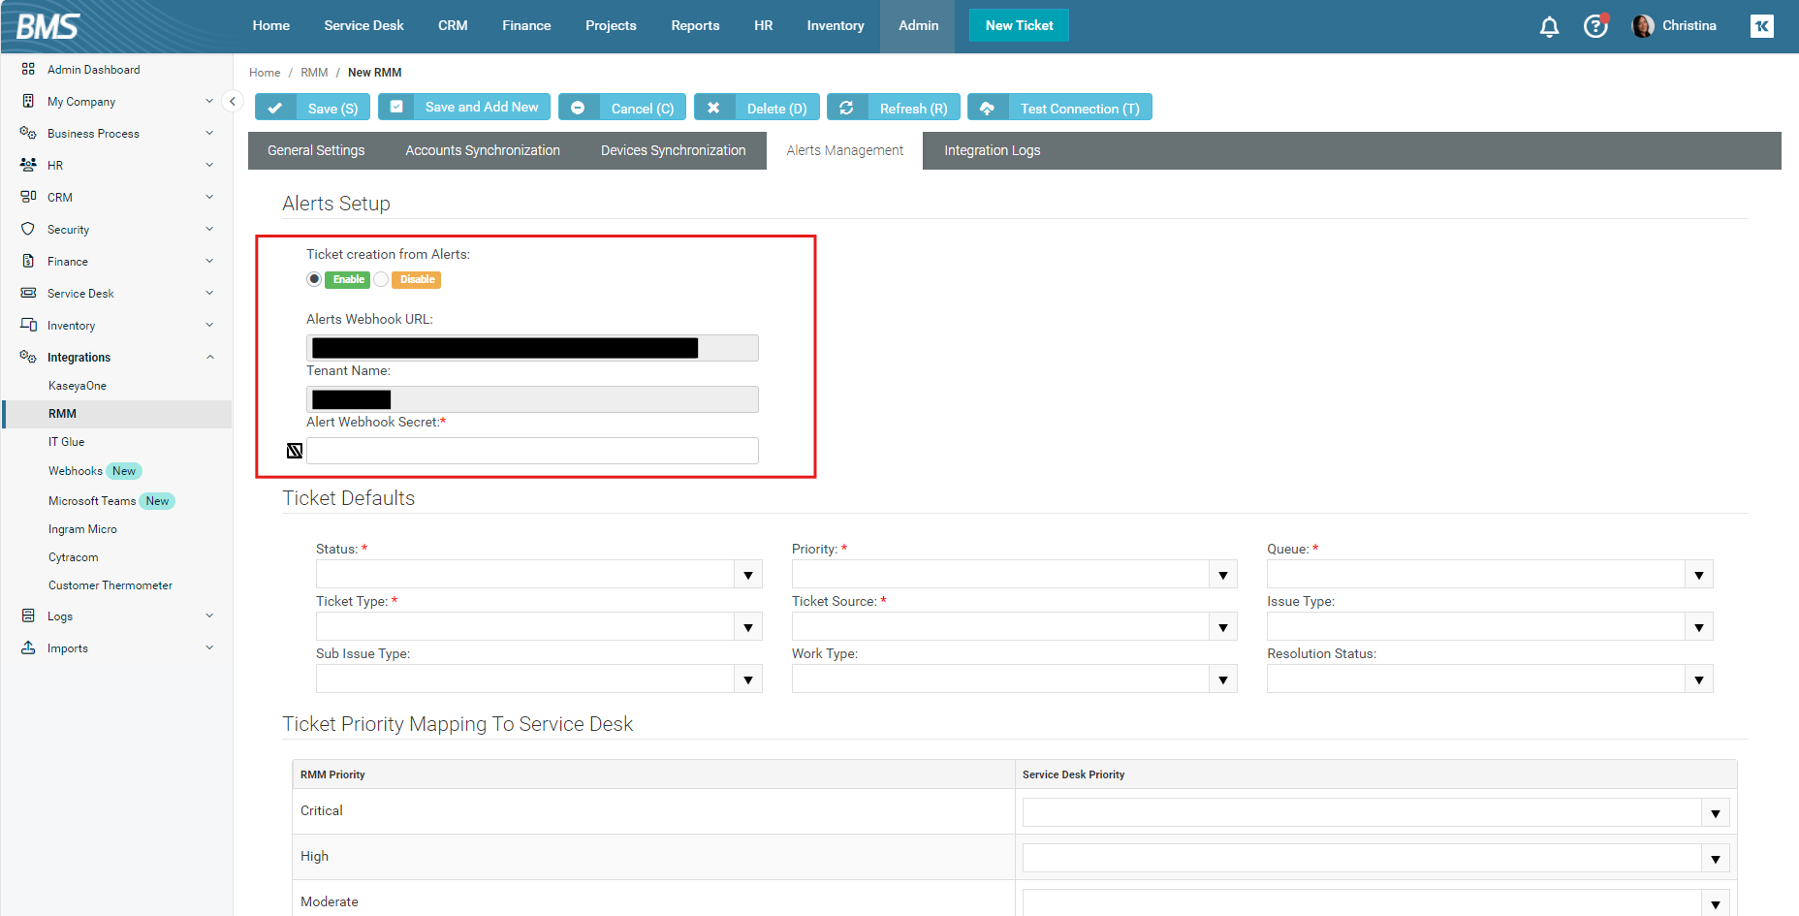Click the Test Connection (T) button
The image size is (1799, 916).
point(1059,108)
